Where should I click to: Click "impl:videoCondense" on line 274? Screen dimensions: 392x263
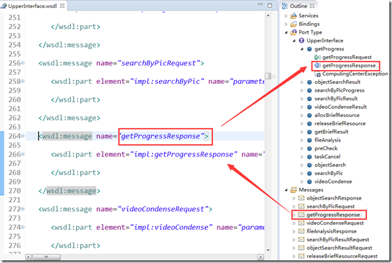171,227
